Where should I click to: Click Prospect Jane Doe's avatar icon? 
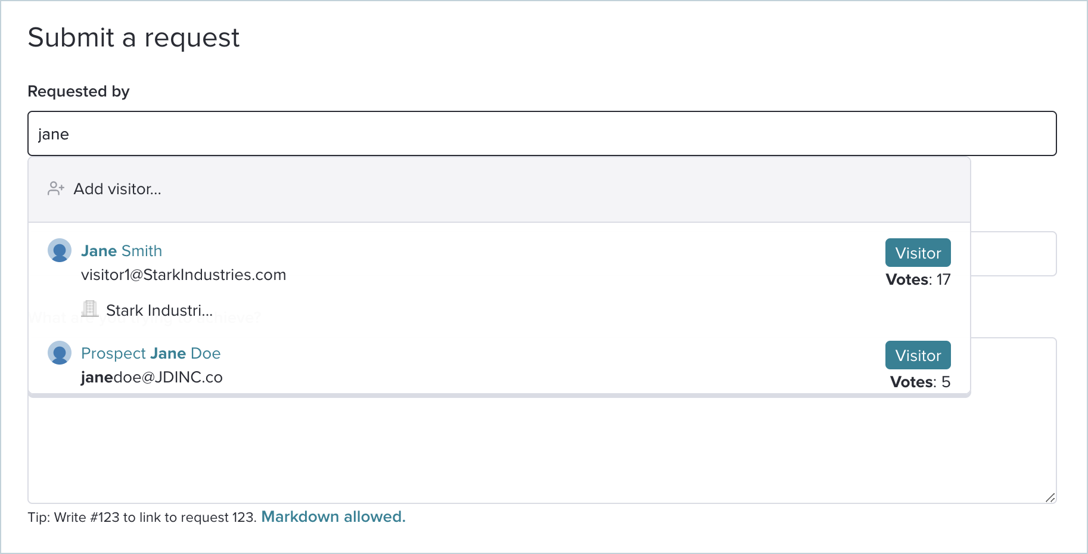60,353
